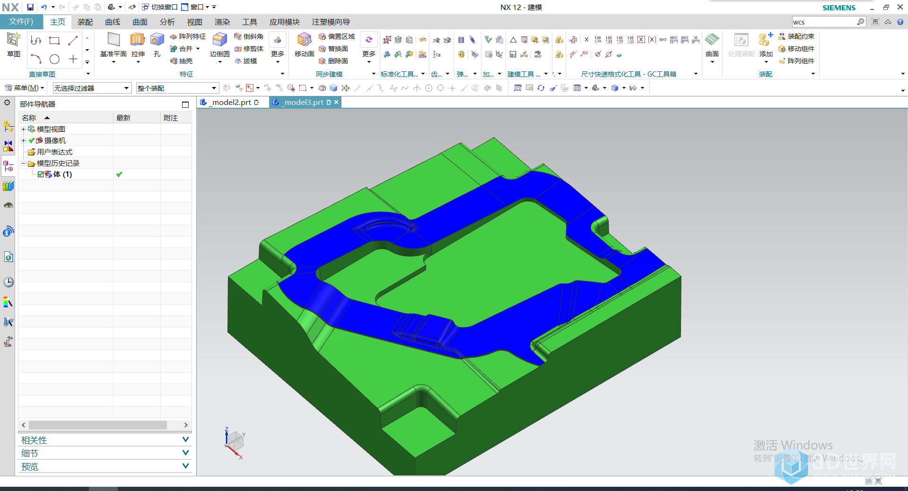Open the 草图 sketch tool

click(x=13, y=40)
